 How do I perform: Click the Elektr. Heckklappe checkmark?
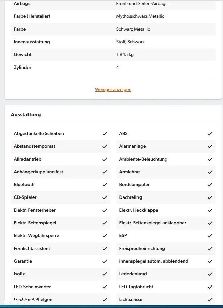(x=210, y=210)
